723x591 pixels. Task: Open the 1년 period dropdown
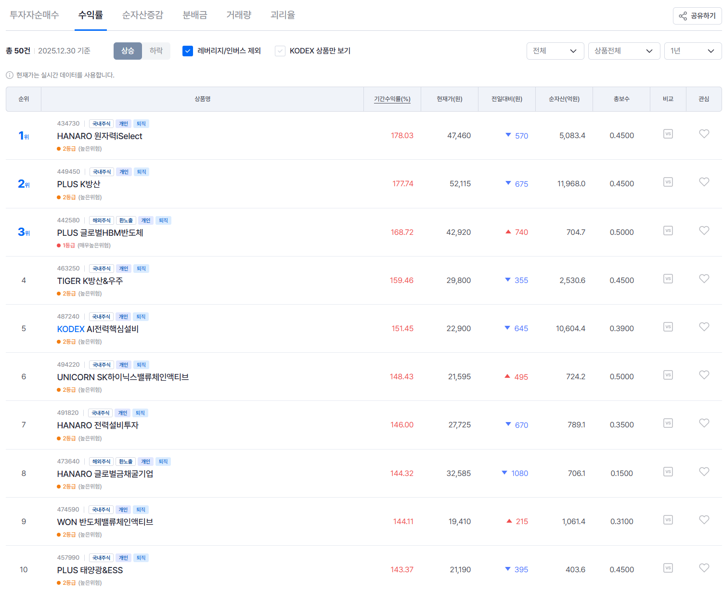coord(693,51)
